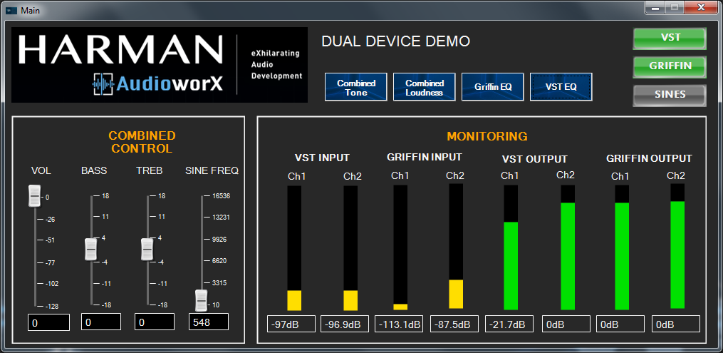723x353 pixels.
Task: Click the MONITORING heading
Action: pos(487,137)
